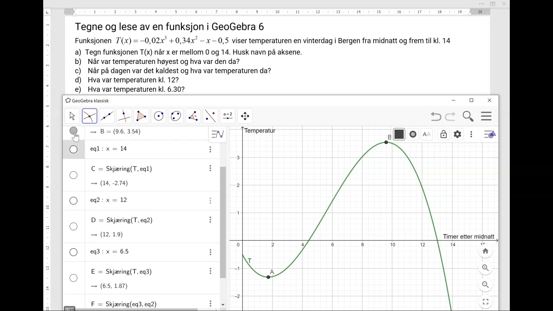Open three-dot menu for eq2: x = 12
Image resolution: width=553 pixels, height=311 pixels.
[210, 201]
